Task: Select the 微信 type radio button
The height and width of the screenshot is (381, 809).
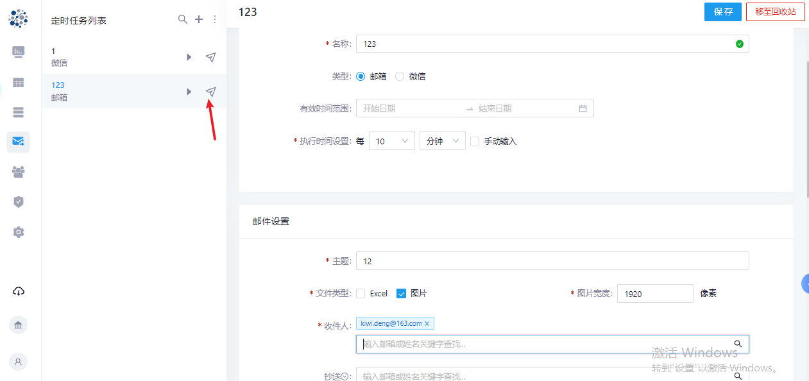Action: [400, 76]
